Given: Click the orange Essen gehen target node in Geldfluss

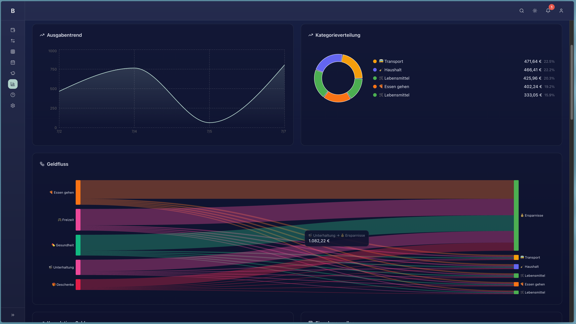Looking at the screenshot, I should (x=516, y=284).
